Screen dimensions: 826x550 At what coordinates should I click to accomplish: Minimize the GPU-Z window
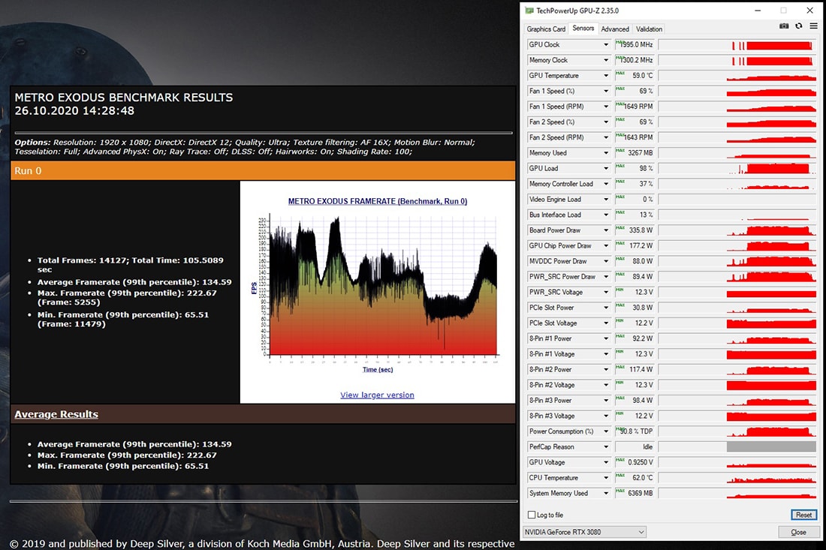tap(758, 11)
